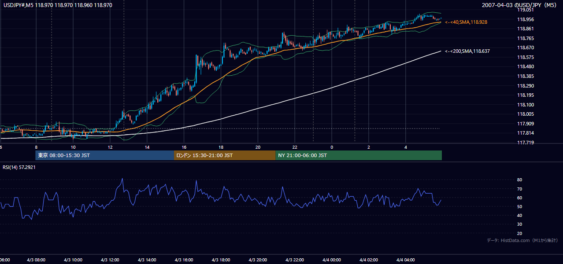Click RSI scale label 50
563x264 pixels.
click(520, 206)
